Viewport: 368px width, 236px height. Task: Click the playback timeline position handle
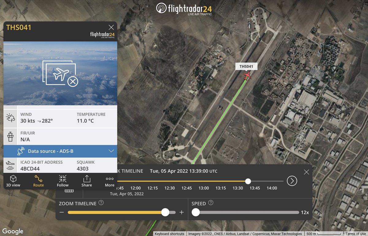click(x=248, y=181)
